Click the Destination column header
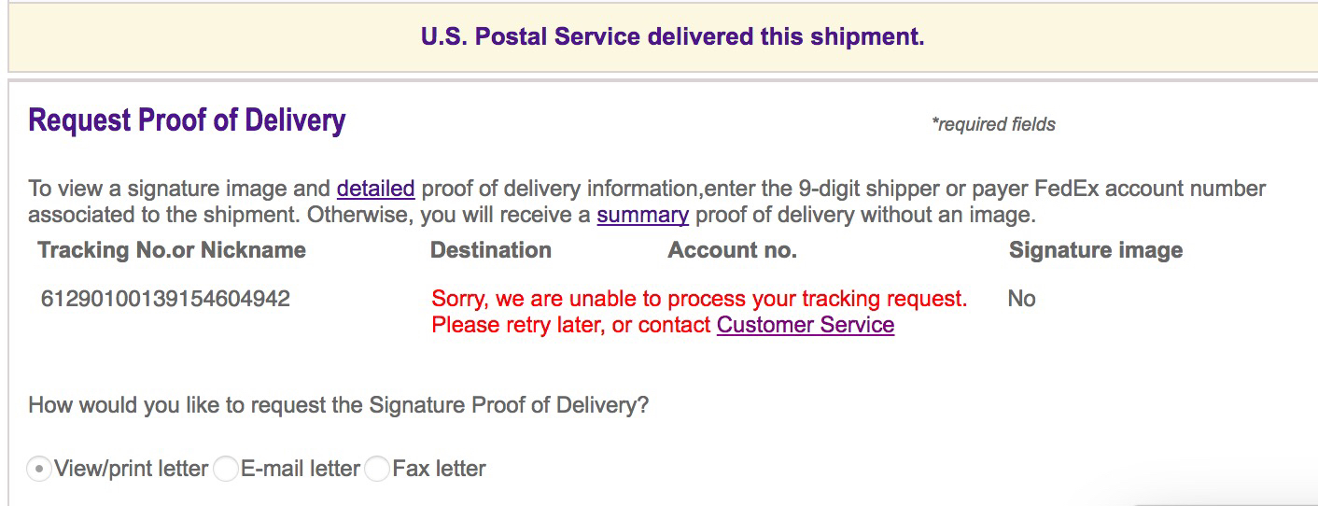 point(490,250)
